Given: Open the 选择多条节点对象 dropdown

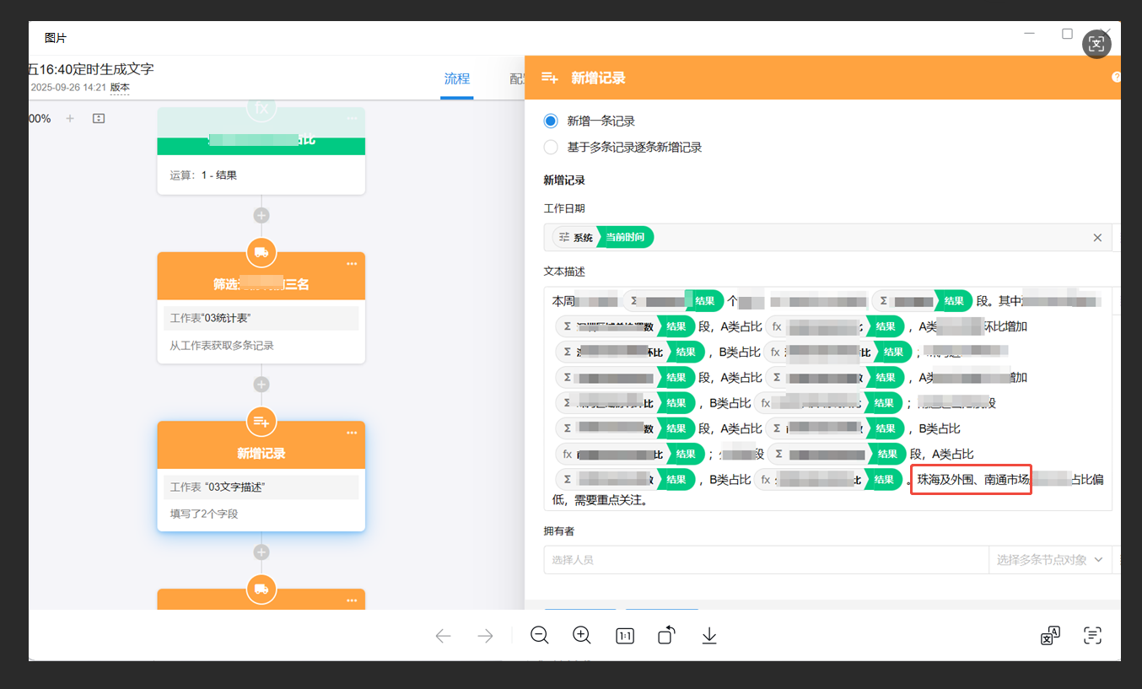Looking at the screenshot, I should tap(1050, 559).
